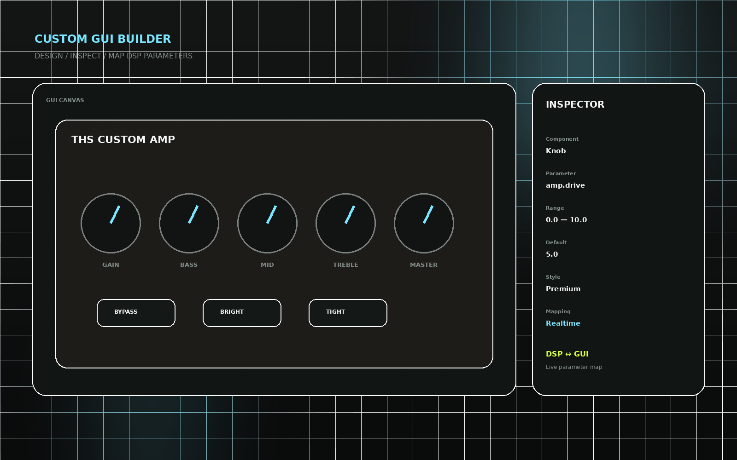Click the DSP ↔ GUI label
The height and width of the screenshot is (460, 737).
[x=567, y=354]
